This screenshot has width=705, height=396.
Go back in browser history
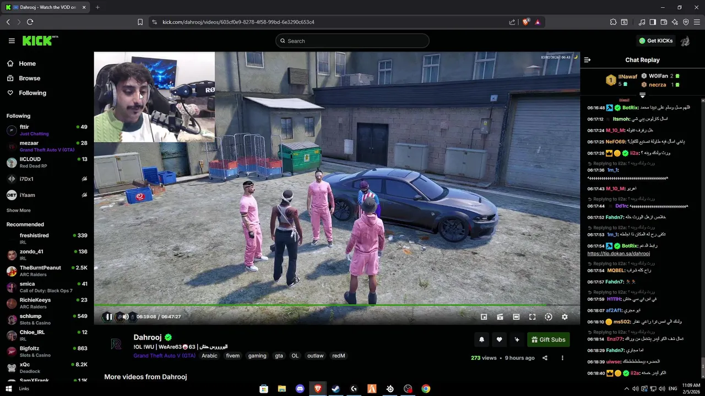click(8, 22)
